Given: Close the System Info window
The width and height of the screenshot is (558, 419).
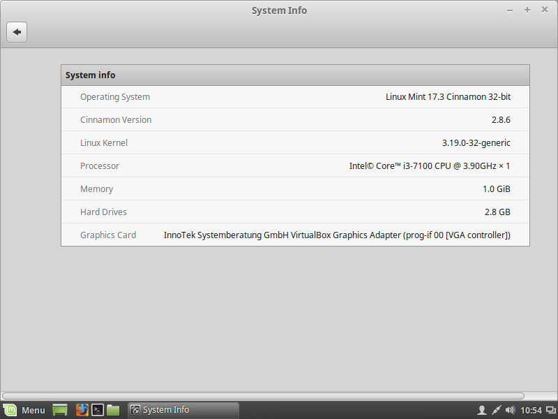Looking at the screenshot, I should click(545, 10).
